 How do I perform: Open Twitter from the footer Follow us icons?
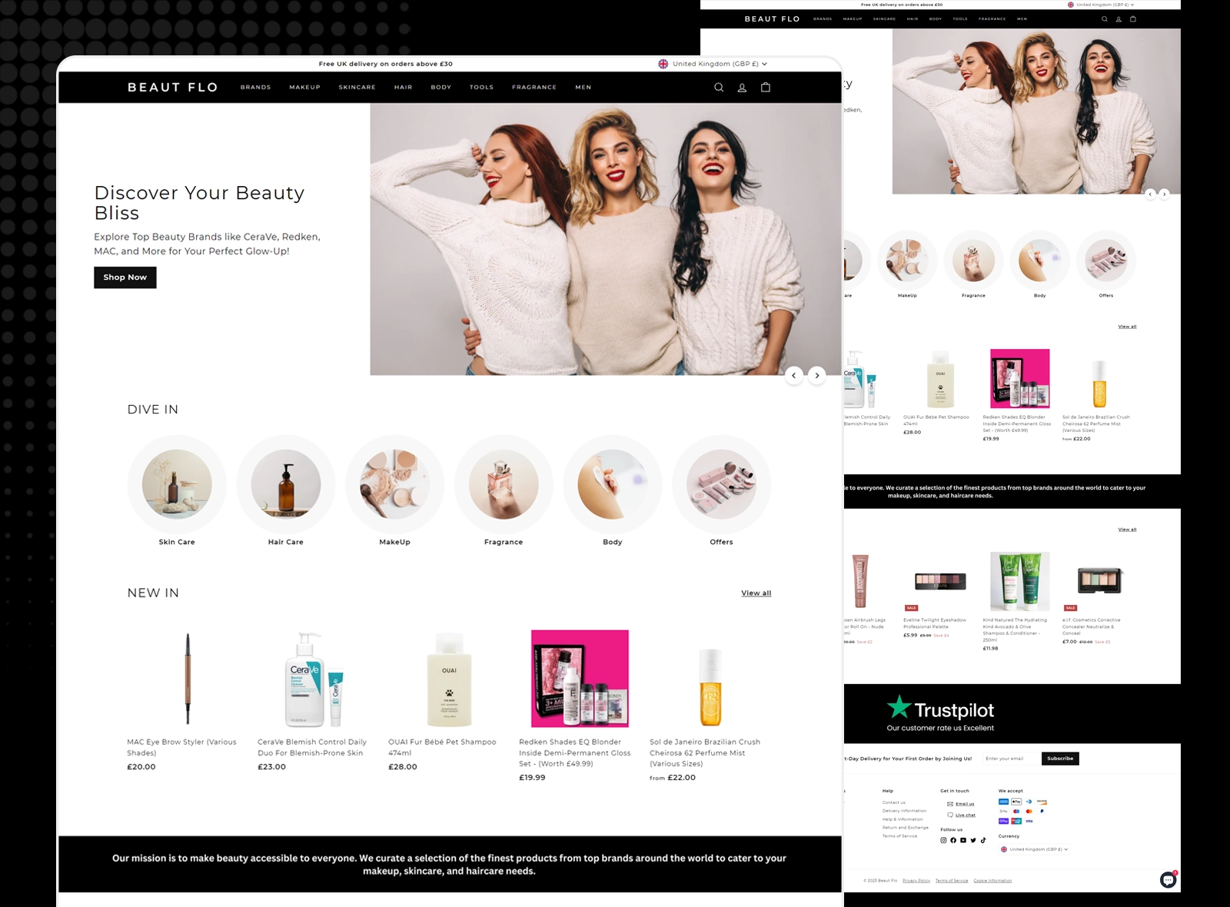pos(973,840)
